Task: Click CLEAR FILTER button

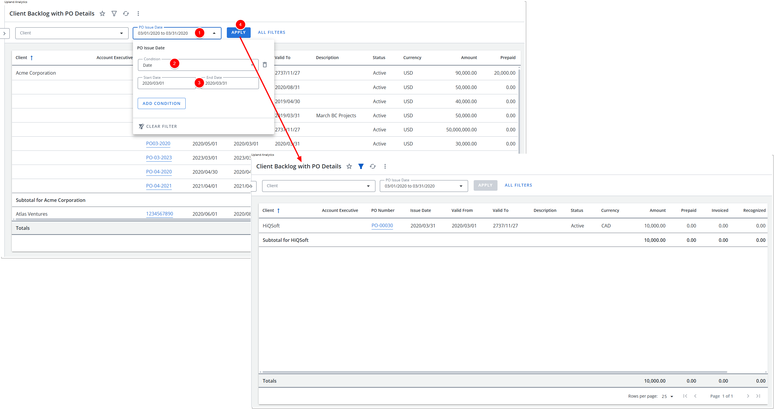Action: [x=158, y=126]
